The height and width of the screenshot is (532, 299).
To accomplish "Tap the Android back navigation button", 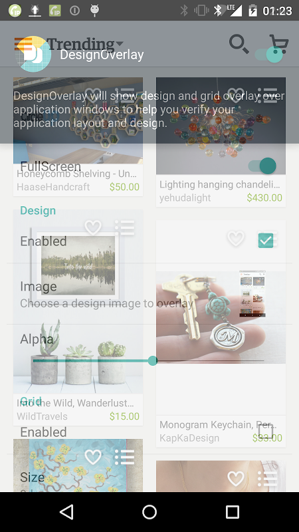I will 66,512.
